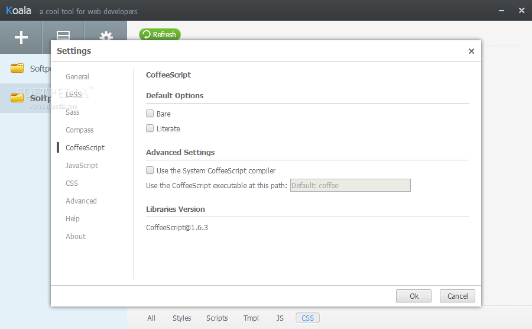Click the CoffeeScript executable path field
The height and width of the screenshot is (329, 532).
350,185
